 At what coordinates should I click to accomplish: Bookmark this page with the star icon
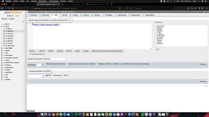coord(130,8)
